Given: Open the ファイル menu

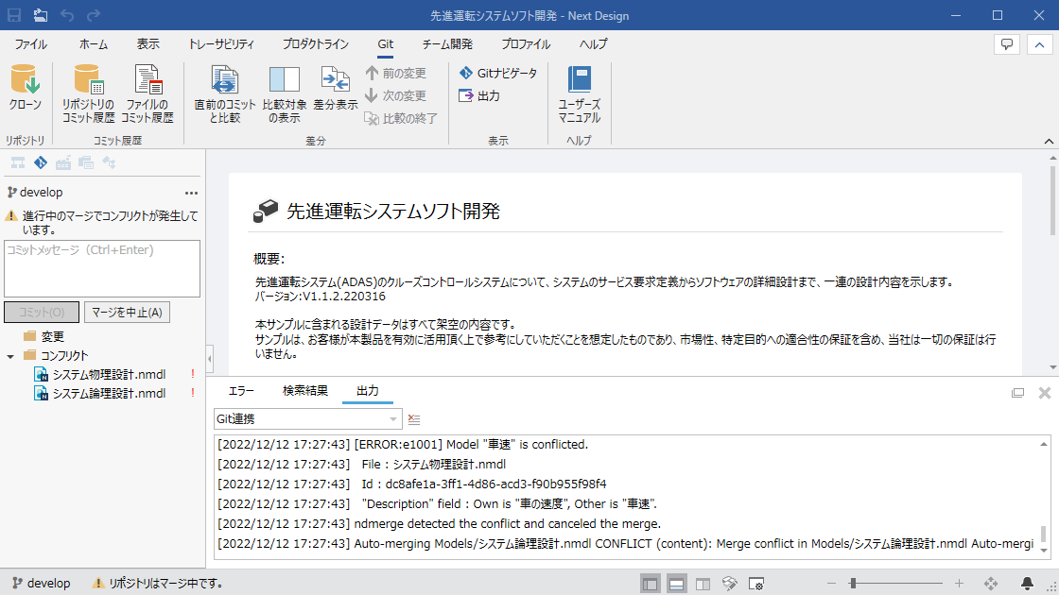Looking at the screenshot, I should pos(31,44).
